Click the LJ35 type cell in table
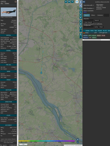The image size is (110, 146). 95,33
